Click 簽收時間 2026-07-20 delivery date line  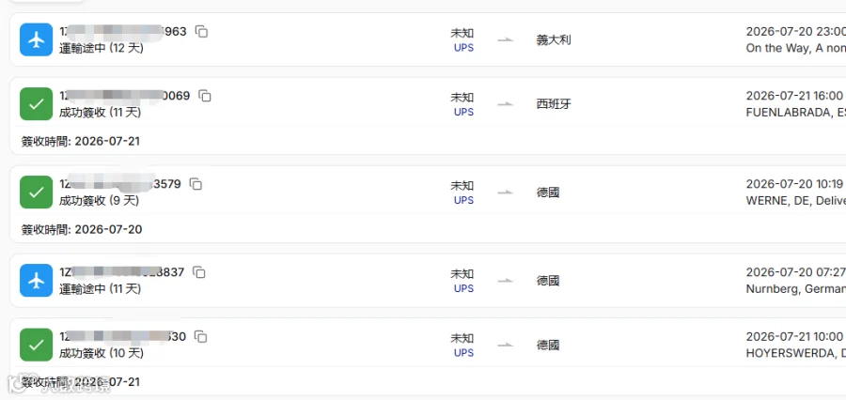point(82,230)
